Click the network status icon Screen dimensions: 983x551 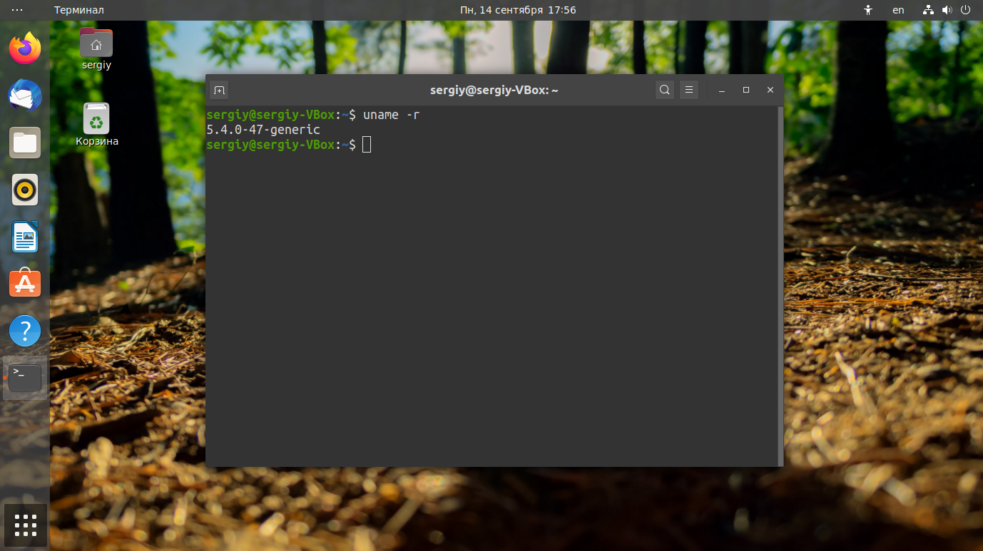(928, 10)
